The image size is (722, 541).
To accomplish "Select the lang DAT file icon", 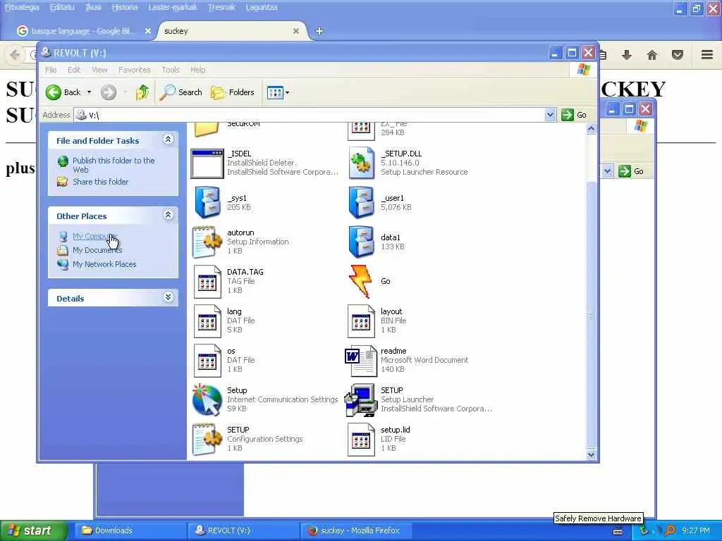I will coord(207,321).
